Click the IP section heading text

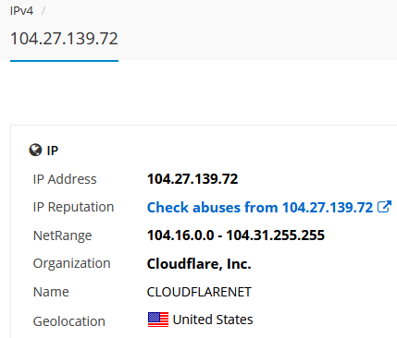53,151
